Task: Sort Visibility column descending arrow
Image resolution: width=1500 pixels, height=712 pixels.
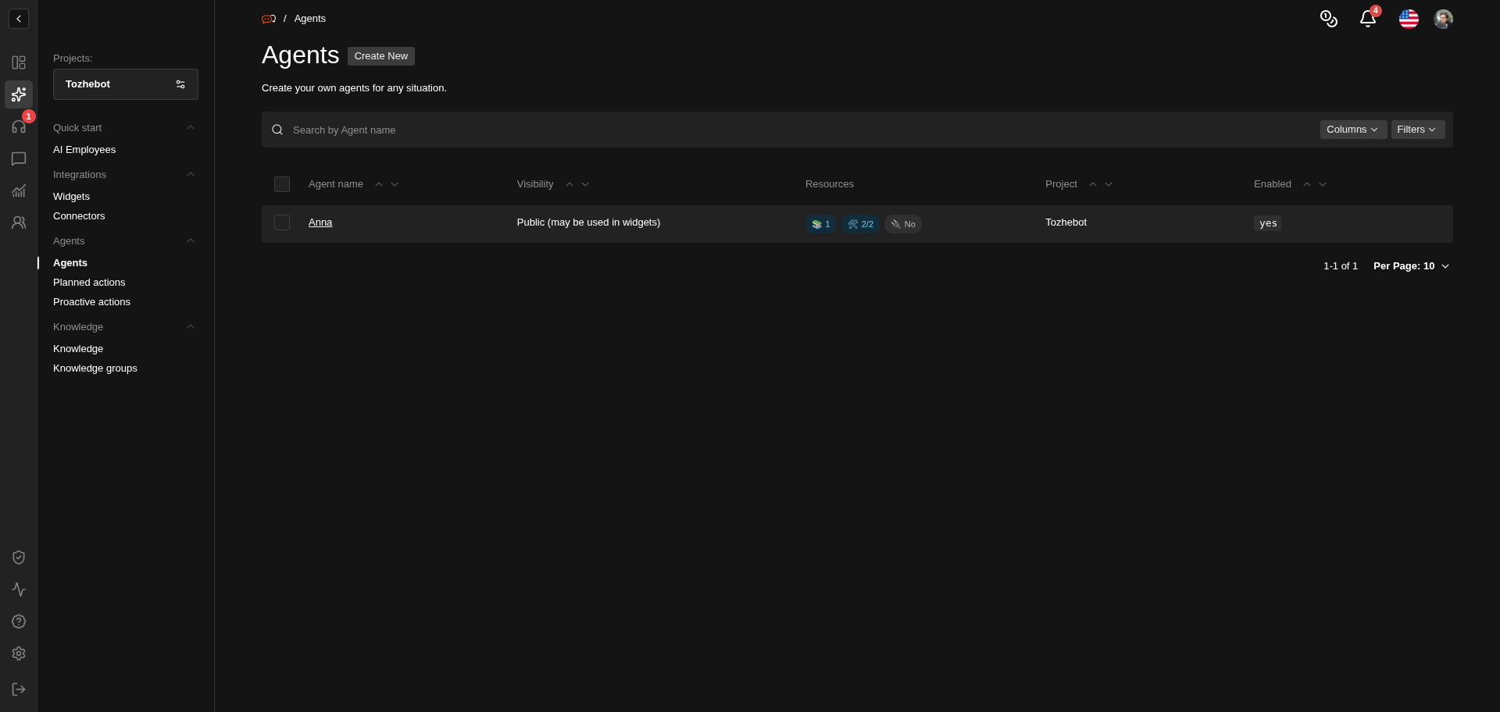Action: click(x=585, y=184)
